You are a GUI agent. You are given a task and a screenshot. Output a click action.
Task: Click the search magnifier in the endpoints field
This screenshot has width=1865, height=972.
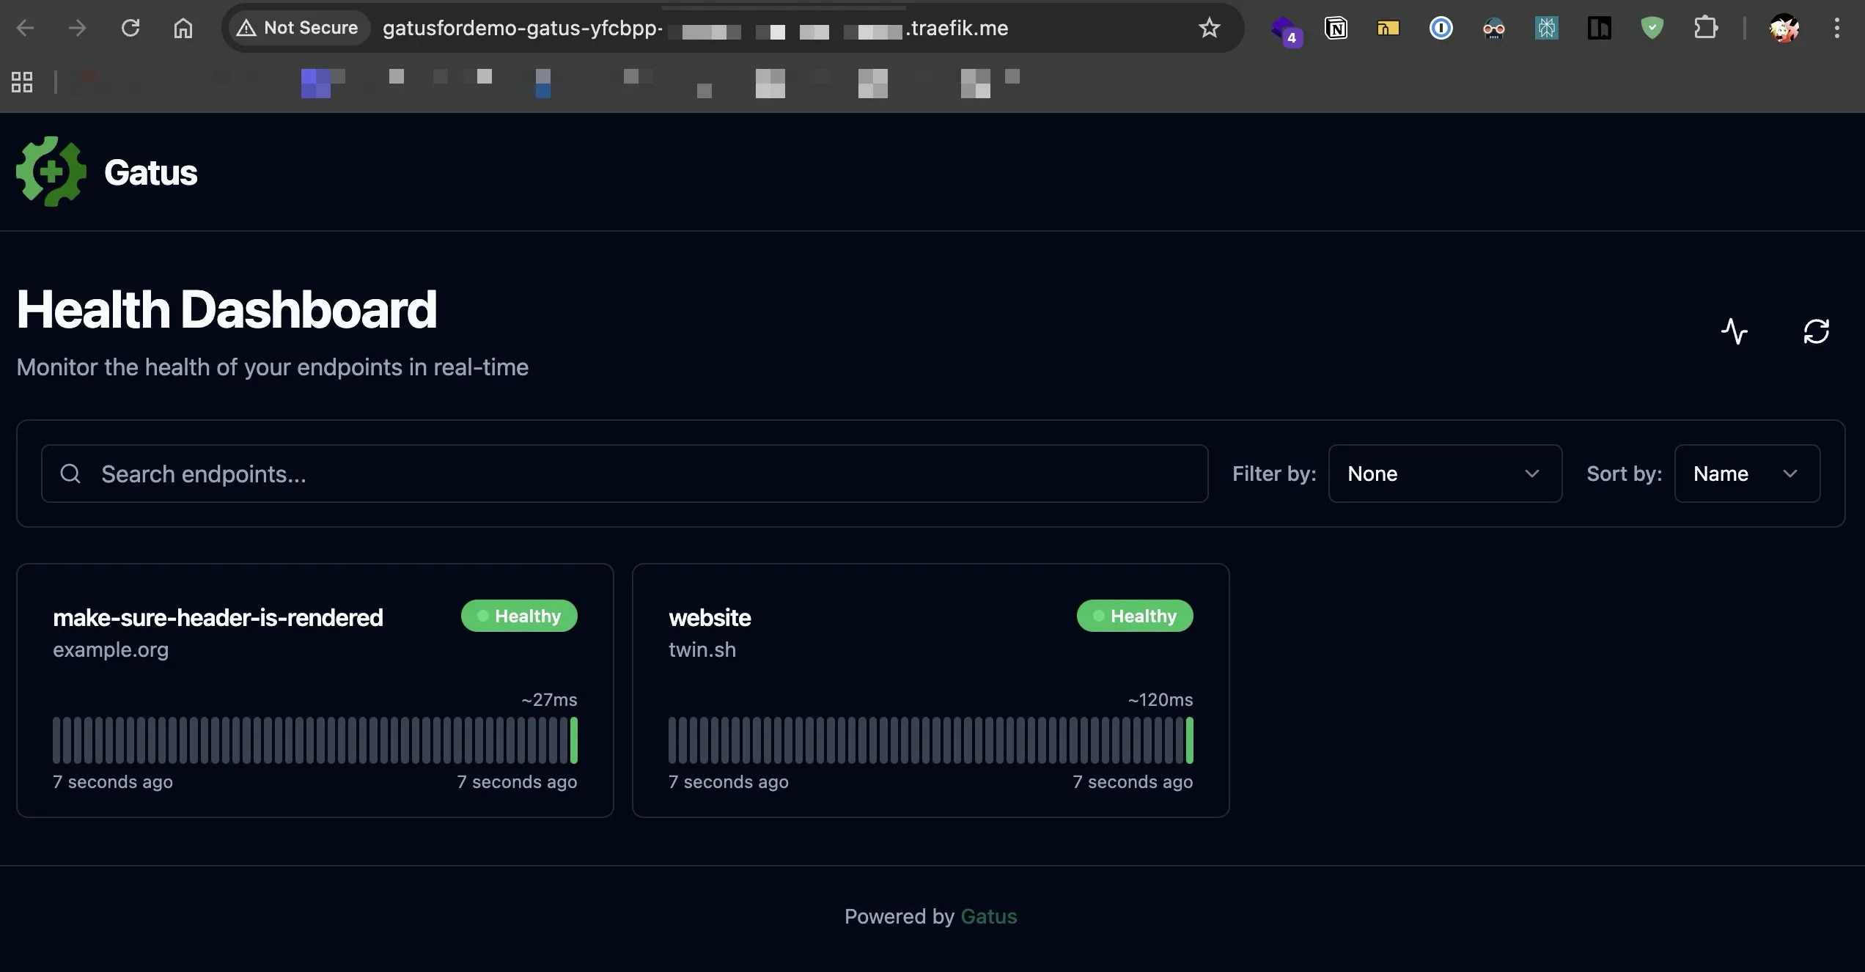tap(70, 474)
